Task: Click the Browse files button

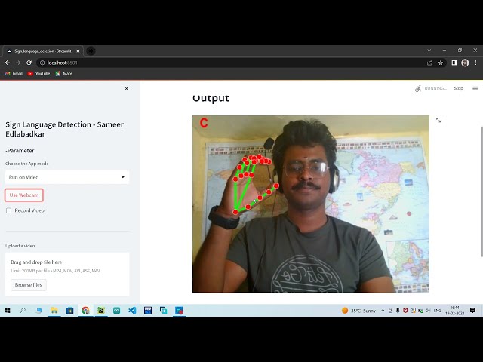Action: (x=29, y=285)
